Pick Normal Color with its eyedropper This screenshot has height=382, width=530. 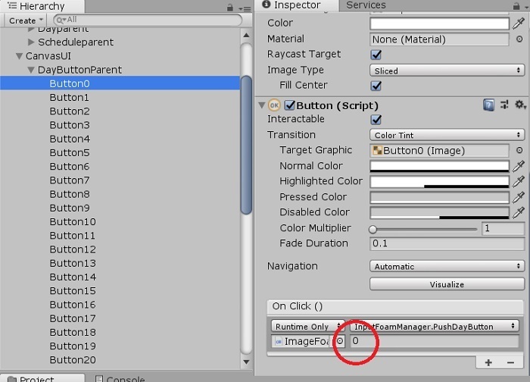point(519,166)
